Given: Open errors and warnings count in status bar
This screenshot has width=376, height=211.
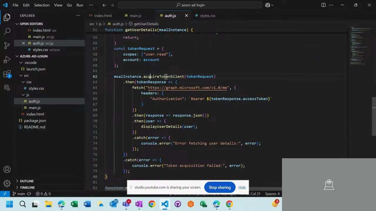Looking at the screenshot, I should tap(43, 194).
